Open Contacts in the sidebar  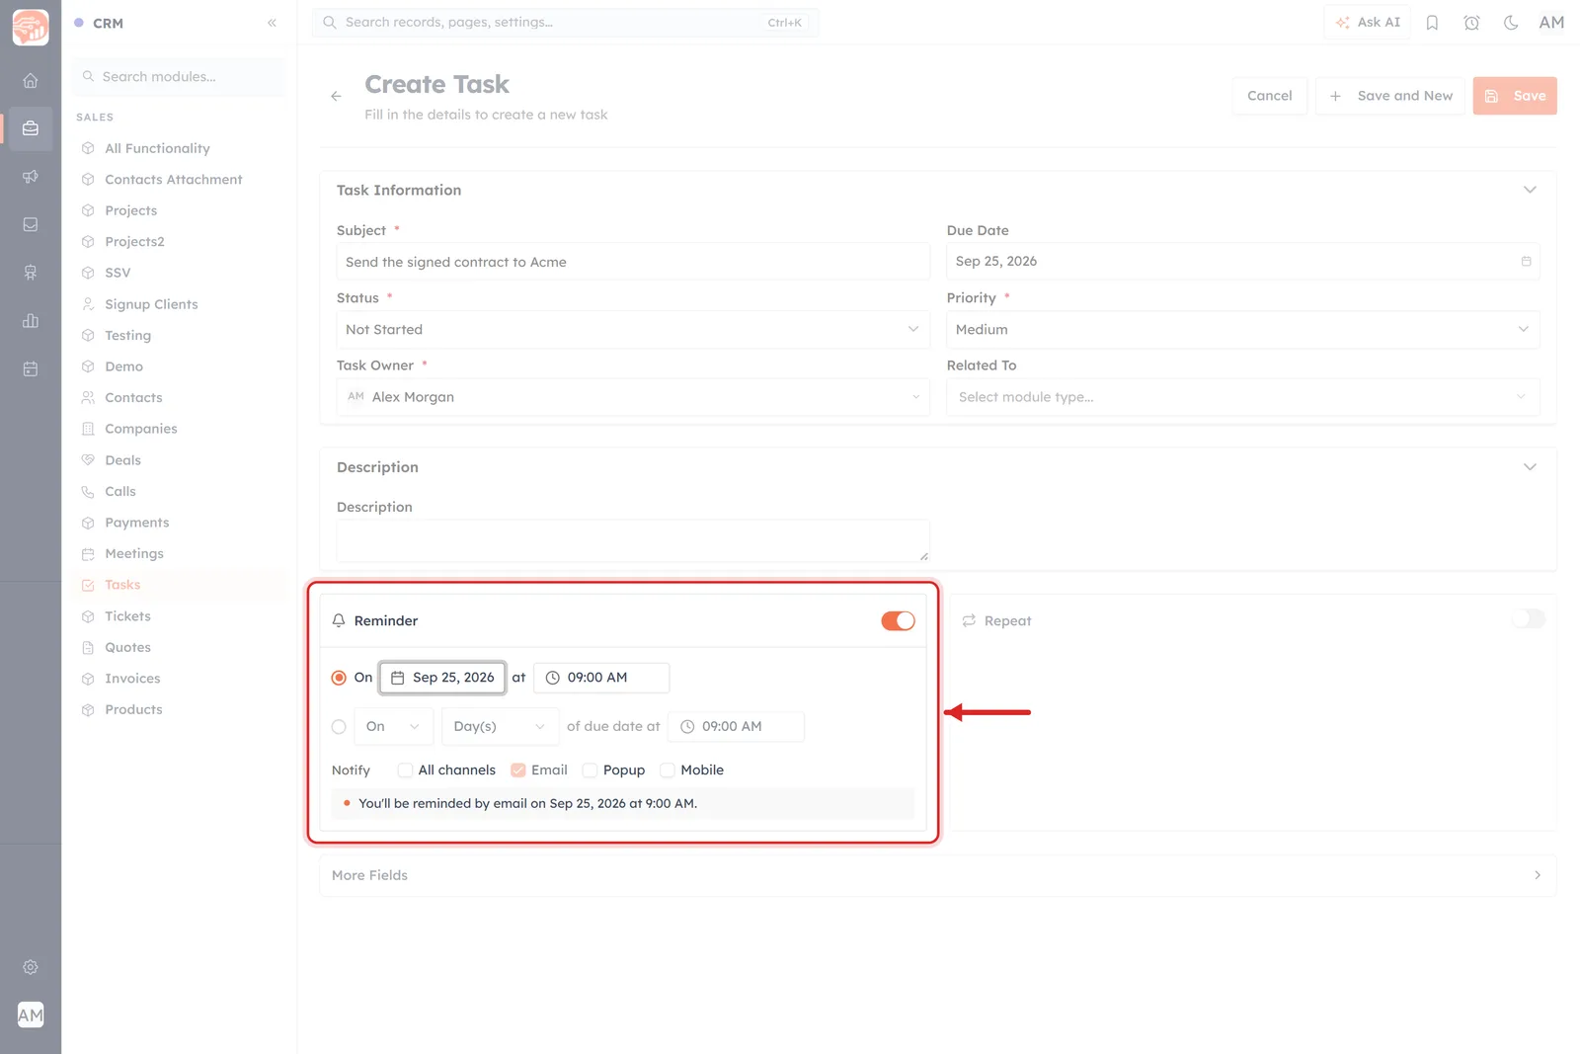click(133, 398)
